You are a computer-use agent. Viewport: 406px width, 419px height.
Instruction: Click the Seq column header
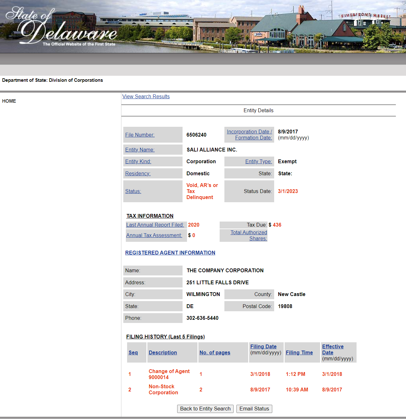(133, 352)
